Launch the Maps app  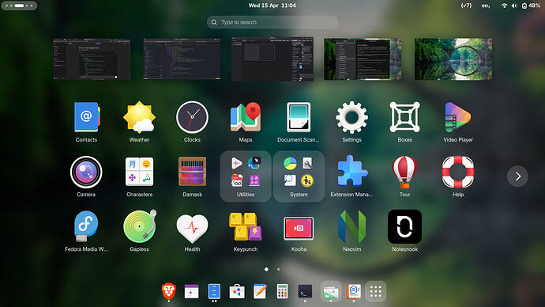pos(246,118)
